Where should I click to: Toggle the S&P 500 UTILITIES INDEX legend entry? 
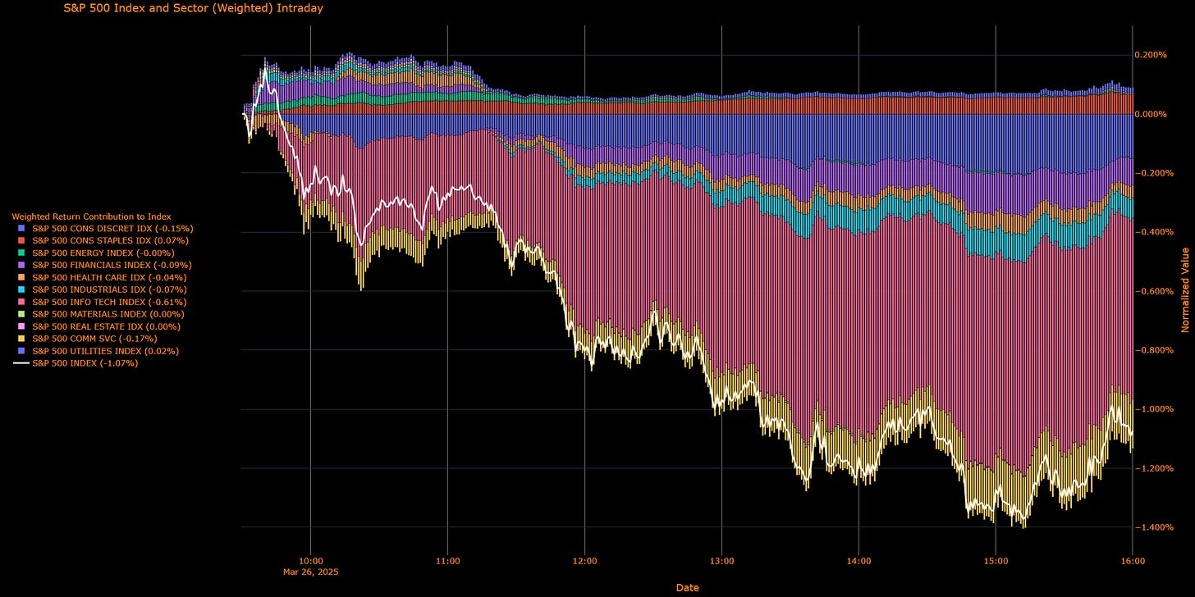tap(98, 350)
